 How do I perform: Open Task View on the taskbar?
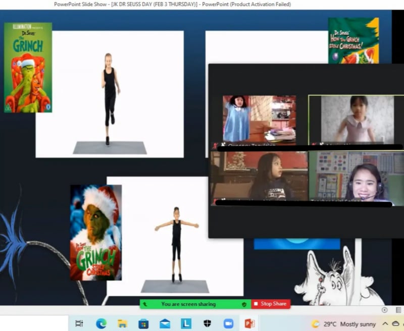[x=79, y=323]
